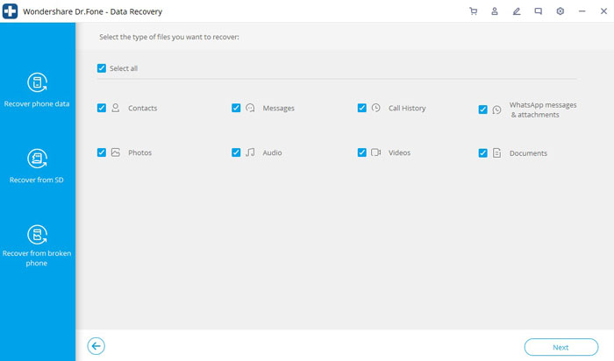Minimize the Dr.Fone window
This screenshot has height=361, width=614.
point(582,11)
